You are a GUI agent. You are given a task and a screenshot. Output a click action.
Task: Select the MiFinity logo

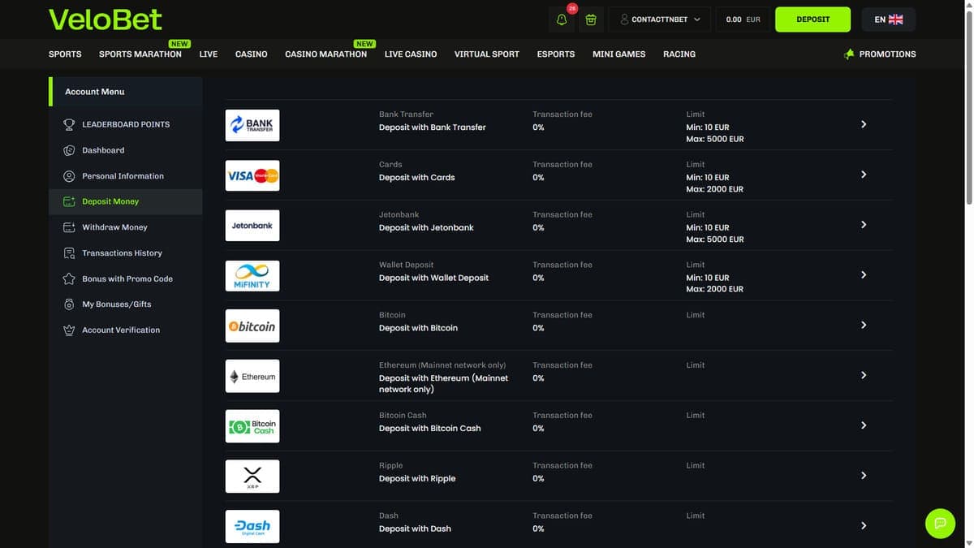(252, 276)
